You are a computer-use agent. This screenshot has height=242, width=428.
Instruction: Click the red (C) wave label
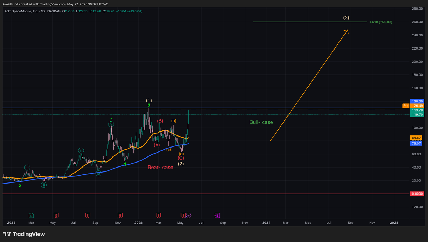pyautogui.click(x=181, y=158)
